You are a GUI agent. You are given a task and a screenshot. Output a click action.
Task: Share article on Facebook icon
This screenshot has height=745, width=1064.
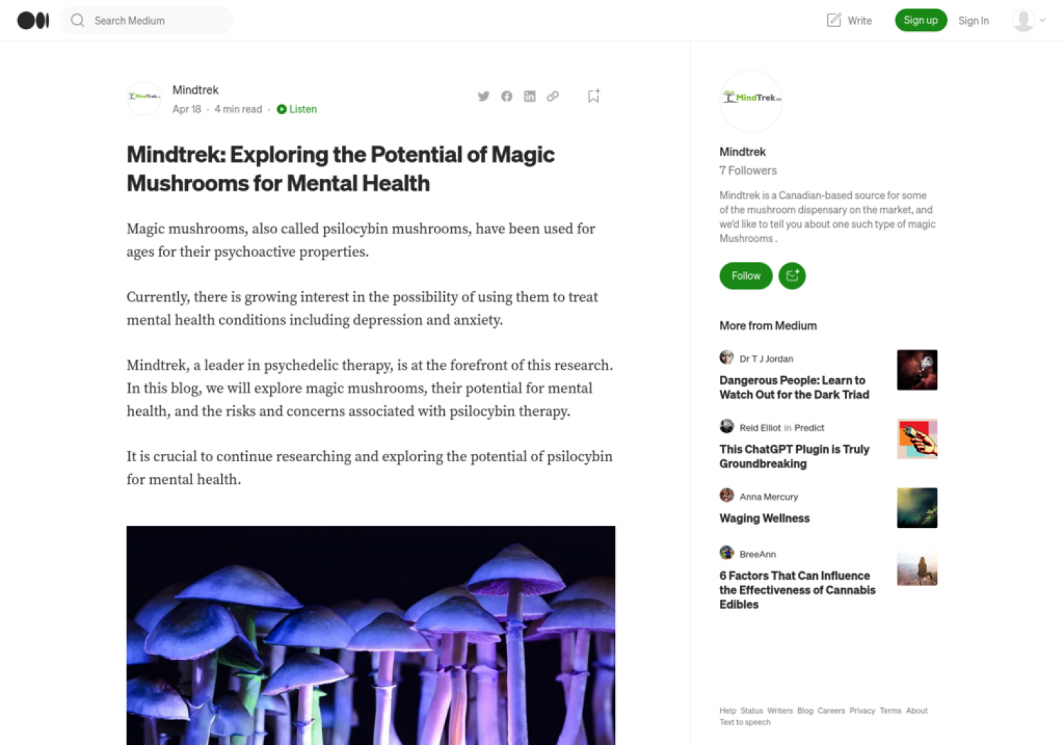pyautogui.click(x=506, y=96)
